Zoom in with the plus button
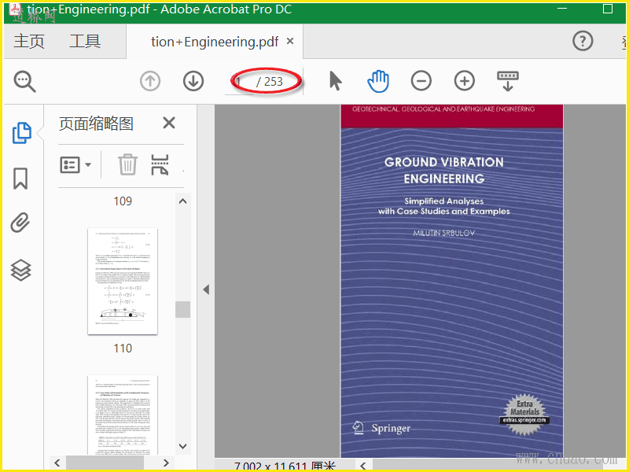 click(465, 81)
